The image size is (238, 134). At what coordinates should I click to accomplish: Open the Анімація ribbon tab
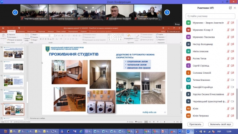point(51,31)
